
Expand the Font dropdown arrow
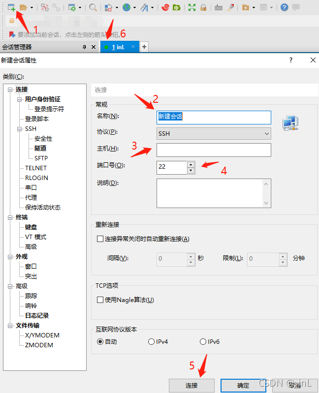click(153, 8)
